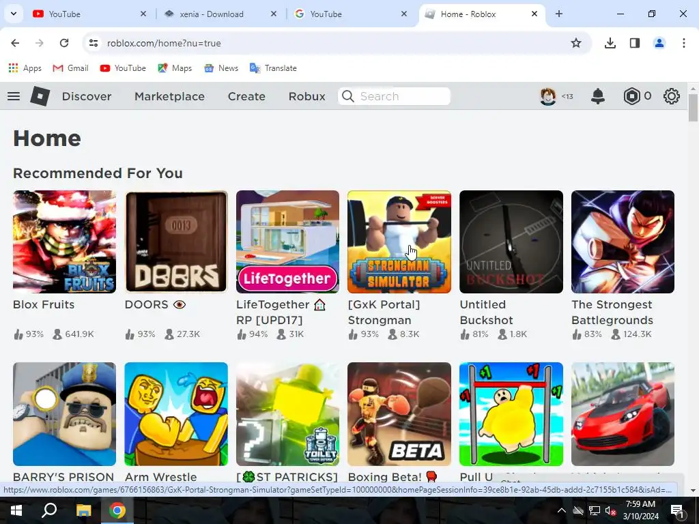The width and height of the screenshot is (699, 524).
Task: Open the News bookmark
Action: click(x=221, y=68)
